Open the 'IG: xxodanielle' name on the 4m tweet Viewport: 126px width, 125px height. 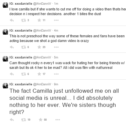21,31
